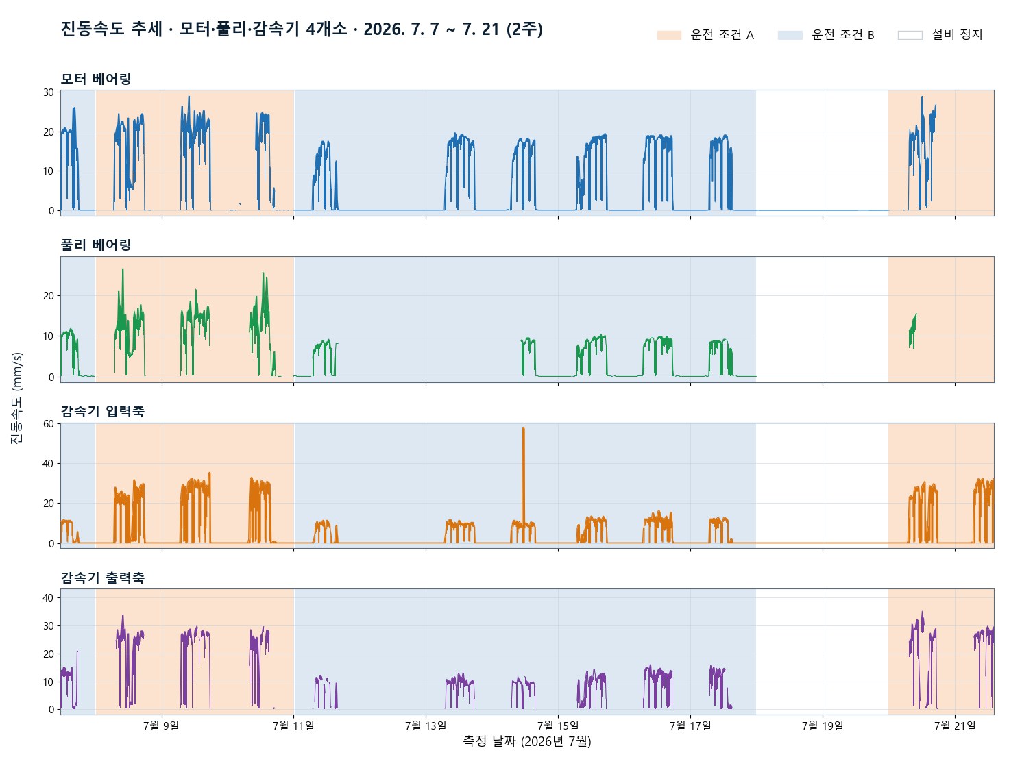
Task: Click the chart title starting with 진동속도 추세
Action: (x=302, y=29)
